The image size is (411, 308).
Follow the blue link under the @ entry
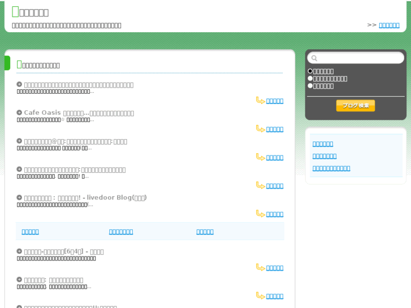pyautogui.click(x=275, y=158)
